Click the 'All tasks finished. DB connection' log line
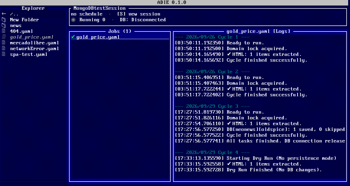This screenshot has height=186, width=350. tap(260, 141)
